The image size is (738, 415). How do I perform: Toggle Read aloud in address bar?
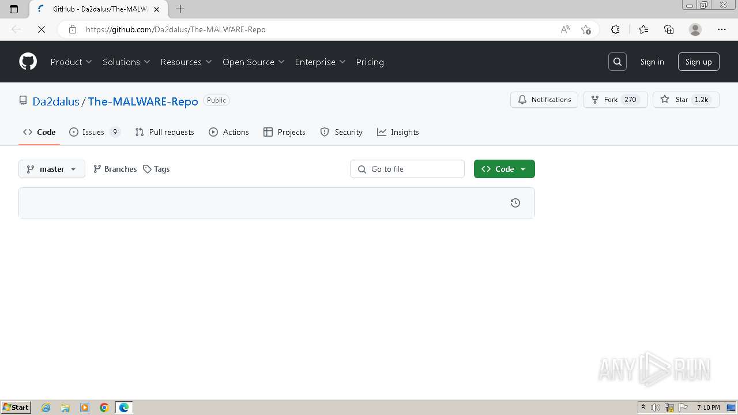coord(565,29)
